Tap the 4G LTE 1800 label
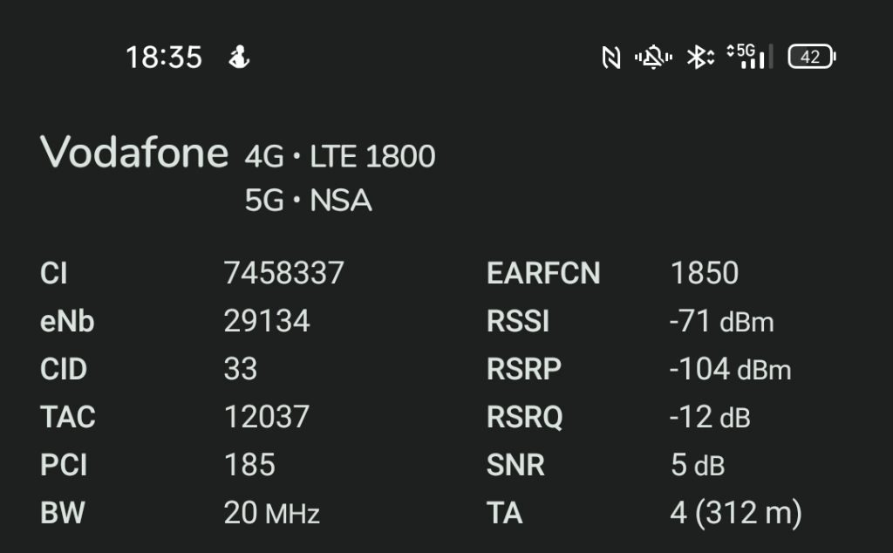Image resolution: width=893 pixels, height=553 pixels. [x=340, y=156]
